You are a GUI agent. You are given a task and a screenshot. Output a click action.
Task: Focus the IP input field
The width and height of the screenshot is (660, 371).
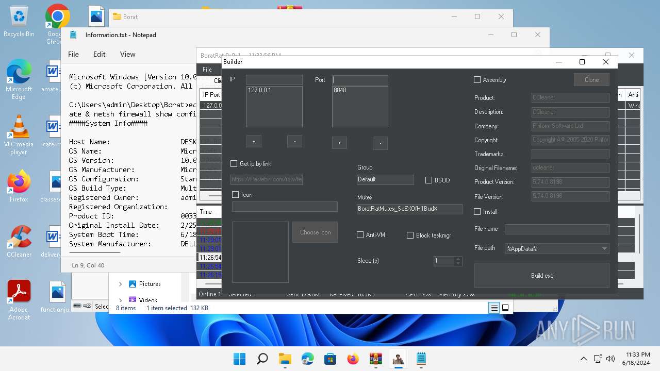274,80
